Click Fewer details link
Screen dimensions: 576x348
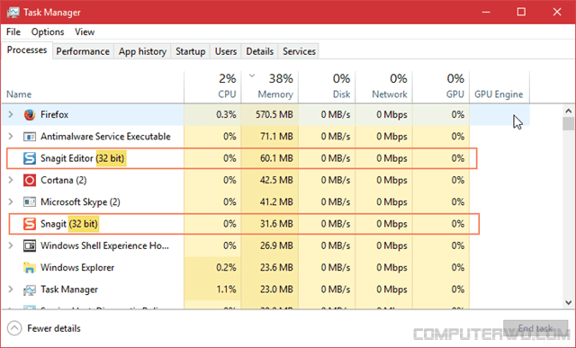[x=54, y=328]
